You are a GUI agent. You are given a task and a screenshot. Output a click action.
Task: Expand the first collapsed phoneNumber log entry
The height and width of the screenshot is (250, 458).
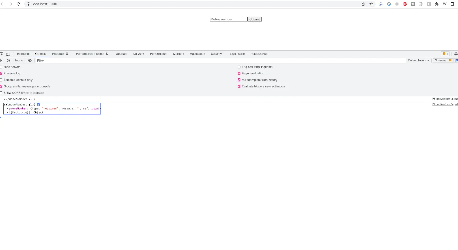coord(4,99)
